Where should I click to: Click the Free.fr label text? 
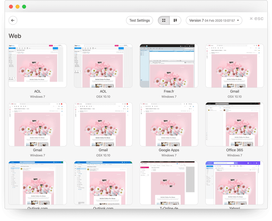tap(169, 92)
